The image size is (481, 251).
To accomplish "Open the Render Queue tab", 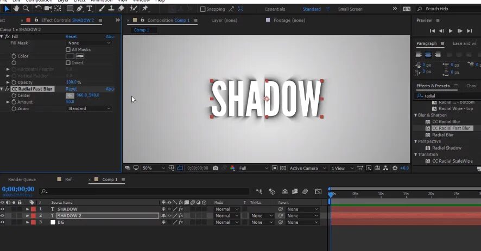I will [22, 179].
